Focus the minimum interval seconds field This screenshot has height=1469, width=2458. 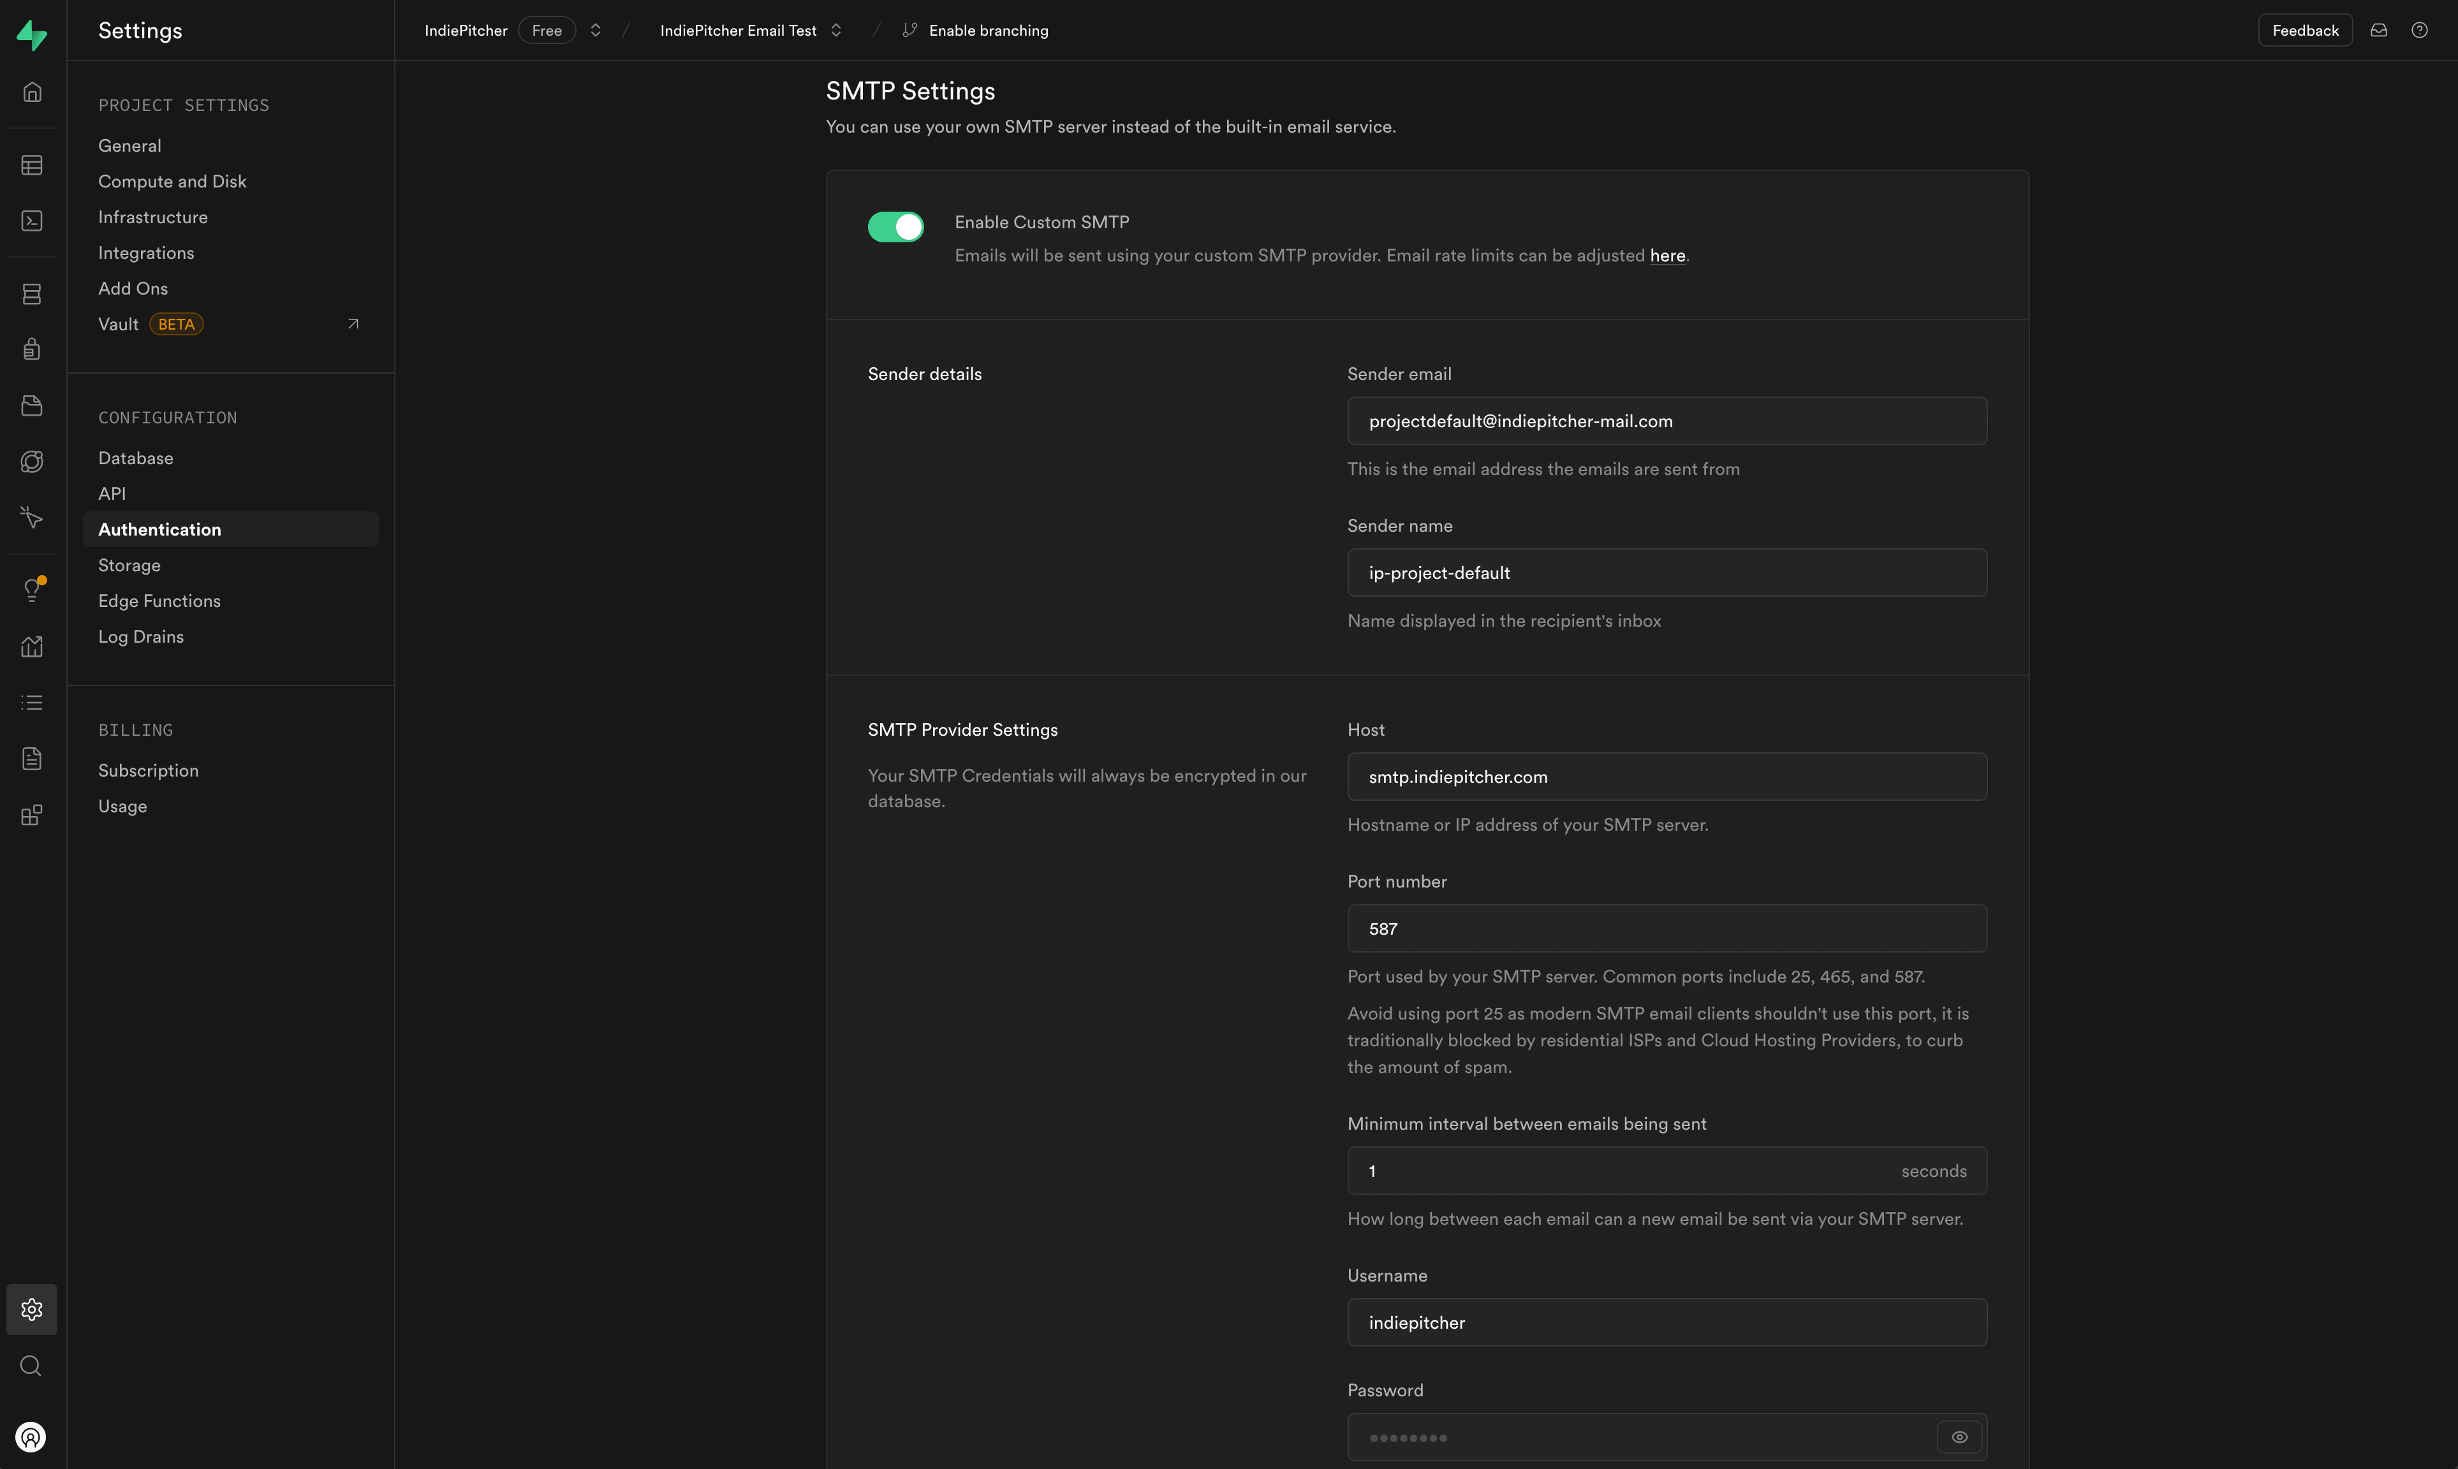[1667, 1171]
